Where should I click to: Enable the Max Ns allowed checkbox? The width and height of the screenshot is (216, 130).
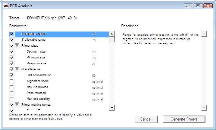click(12, 87)
